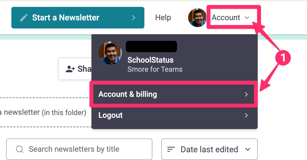The image size is (307, 160).
Task: Click the arrow chevron on Start a Newsletter
Action: pos(134,18)
